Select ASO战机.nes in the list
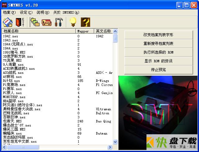Image resolution: width=199 pixels, height=152 pixels. pyautogui.click(x=13, y=73)
